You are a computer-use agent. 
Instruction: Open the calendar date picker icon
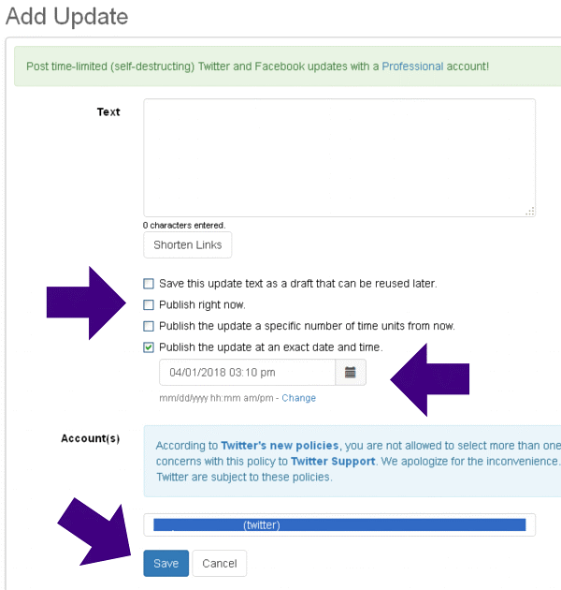[x=351, y=372]
